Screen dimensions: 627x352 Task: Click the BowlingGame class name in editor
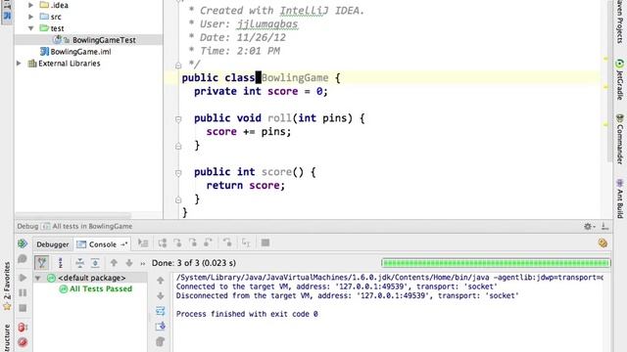[x=295, y=78]
